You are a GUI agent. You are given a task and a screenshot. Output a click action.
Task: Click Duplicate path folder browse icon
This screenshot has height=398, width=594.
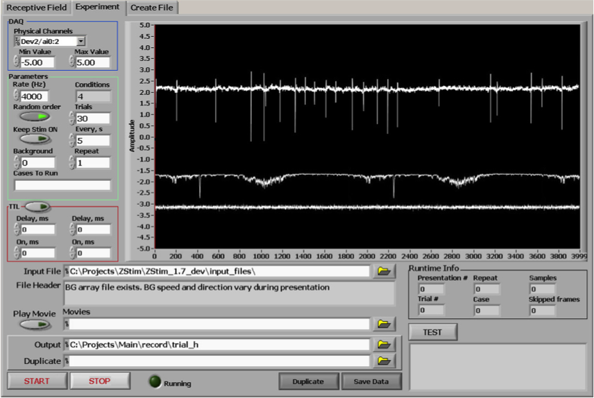382,361
